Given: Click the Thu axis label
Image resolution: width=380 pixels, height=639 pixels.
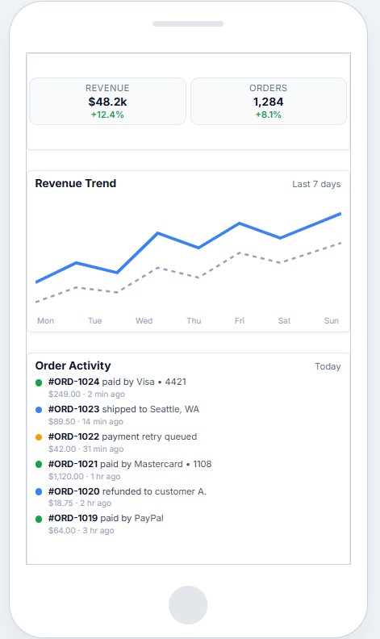Looking at the screenshot, I should pos(194,321).
